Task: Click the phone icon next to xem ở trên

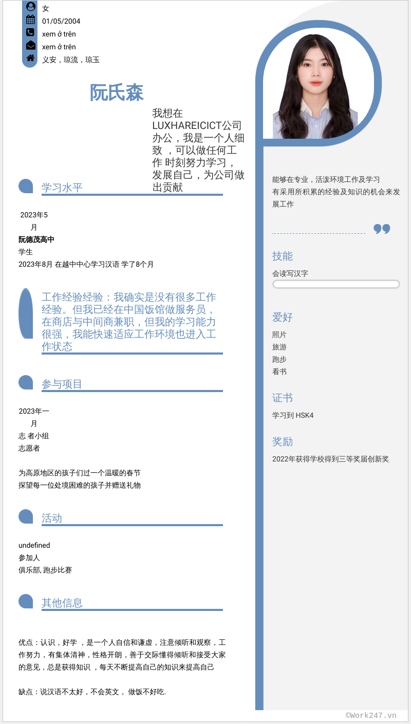Action: [x=30, y=33]
